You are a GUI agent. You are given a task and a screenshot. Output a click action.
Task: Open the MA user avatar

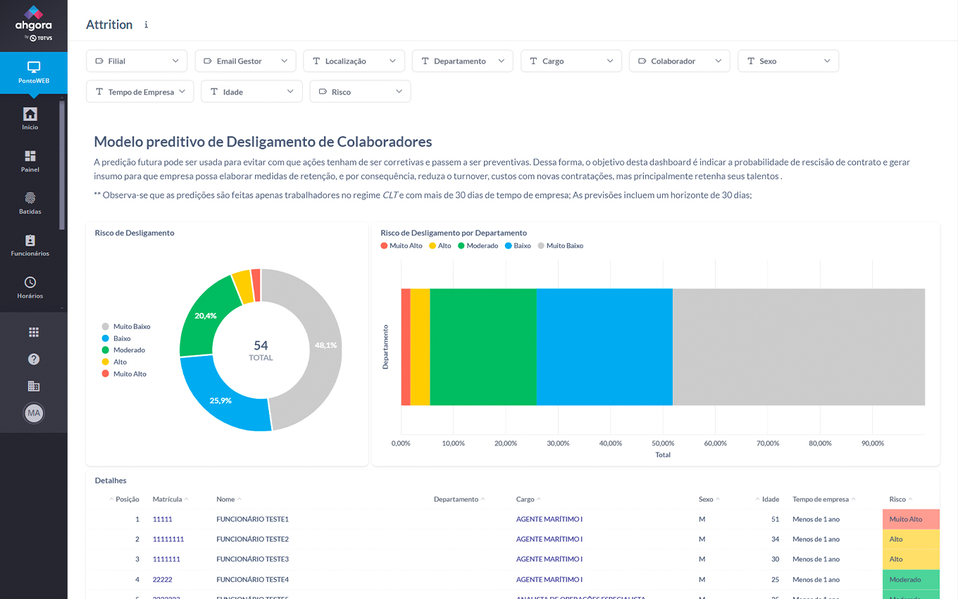pos(33,414)
